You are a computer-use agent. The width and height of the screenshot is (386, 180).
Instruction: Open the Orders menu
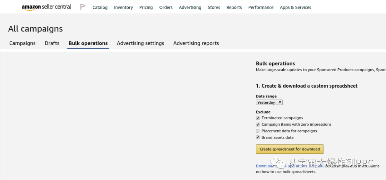(x=166, y=8)
